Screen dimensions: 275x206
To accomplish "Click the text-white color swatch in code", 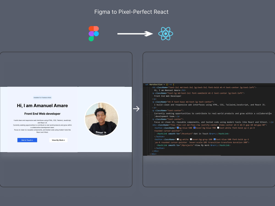I will click(x=218, y=128).
